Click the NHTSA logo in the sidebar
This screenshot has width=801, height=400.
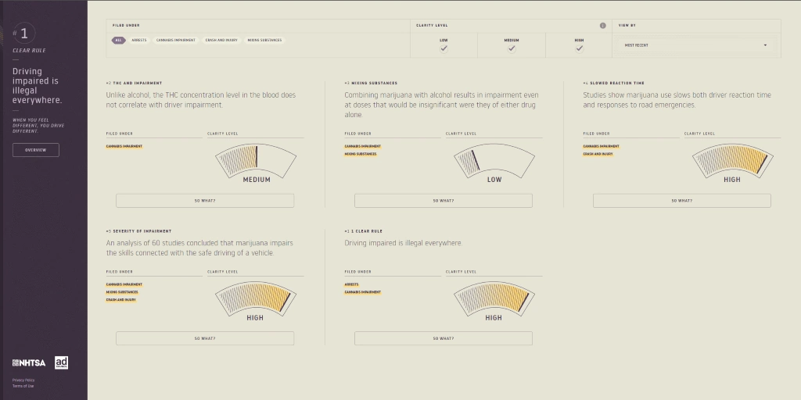(x=29, y=362)
